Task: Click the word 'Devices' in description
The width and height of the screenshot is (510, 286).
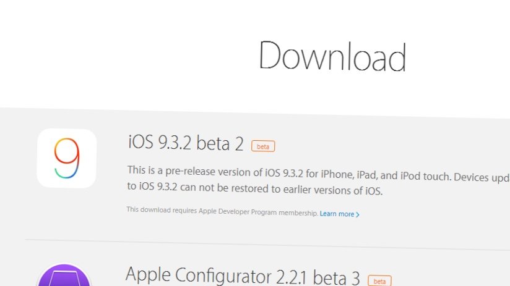Action: point(470,177)
